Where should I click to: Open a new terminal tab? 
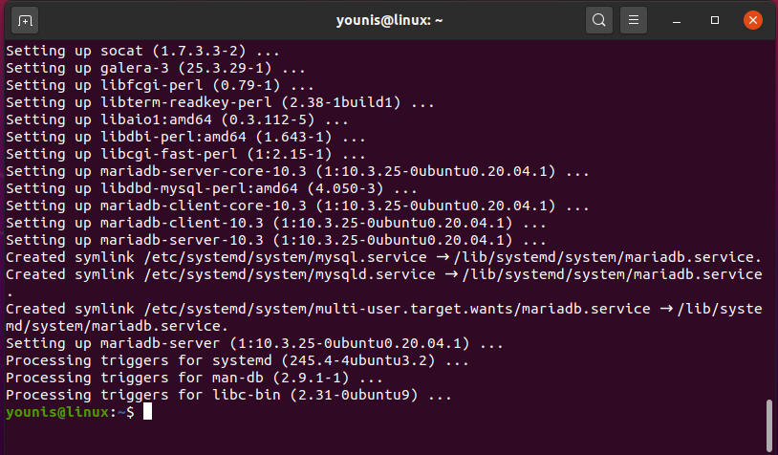click(25, 20)
